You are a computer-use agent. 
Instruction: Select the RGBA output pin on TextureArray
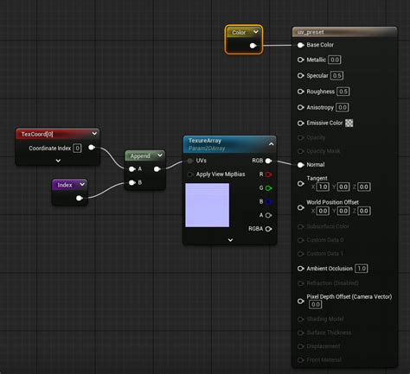click(x=268, y=229)
